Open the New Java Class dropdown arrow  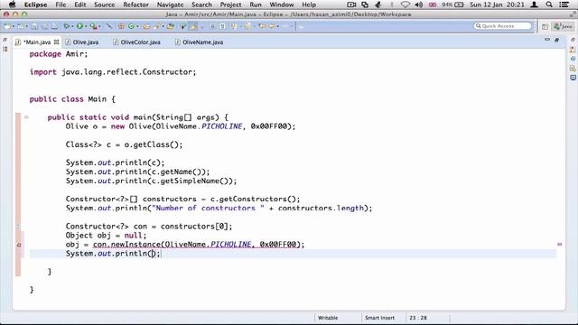pos(137,26)
